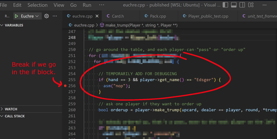Image resolution: width=277 pixels, height=139 pixels.
Task: Open debug panel more actions ellipsis
Action: (55, 16)
